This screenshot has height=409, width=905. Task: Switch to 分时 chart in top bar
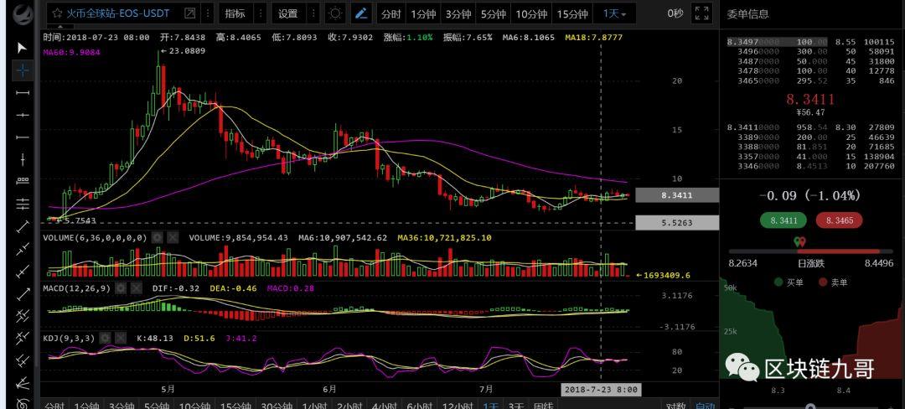(x=390, y=14)
